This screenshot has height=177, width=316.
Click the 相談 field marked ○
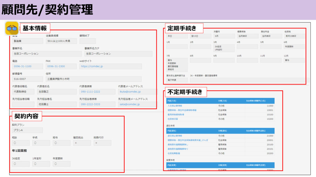21,143
